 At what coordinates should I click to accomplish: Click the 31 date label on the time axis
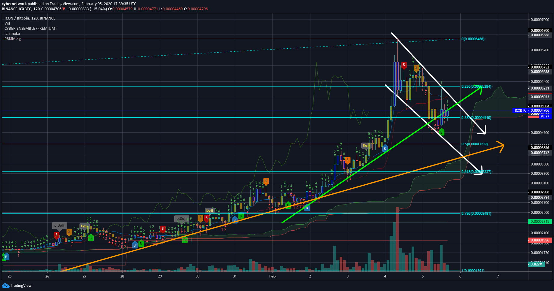pos(235,276)
